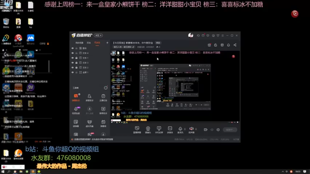This screenshot has height=174, width=310.
Task: Edit category tag with pencil icon
Action: (x=124, y=47)
